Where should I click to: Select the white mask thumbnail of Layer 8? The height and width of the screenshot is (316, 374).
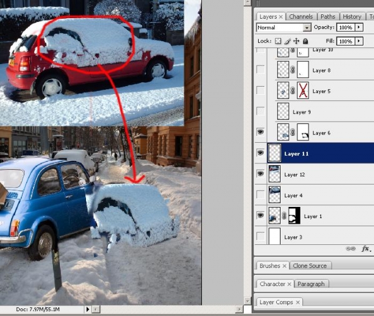click(x=303, y=69)
